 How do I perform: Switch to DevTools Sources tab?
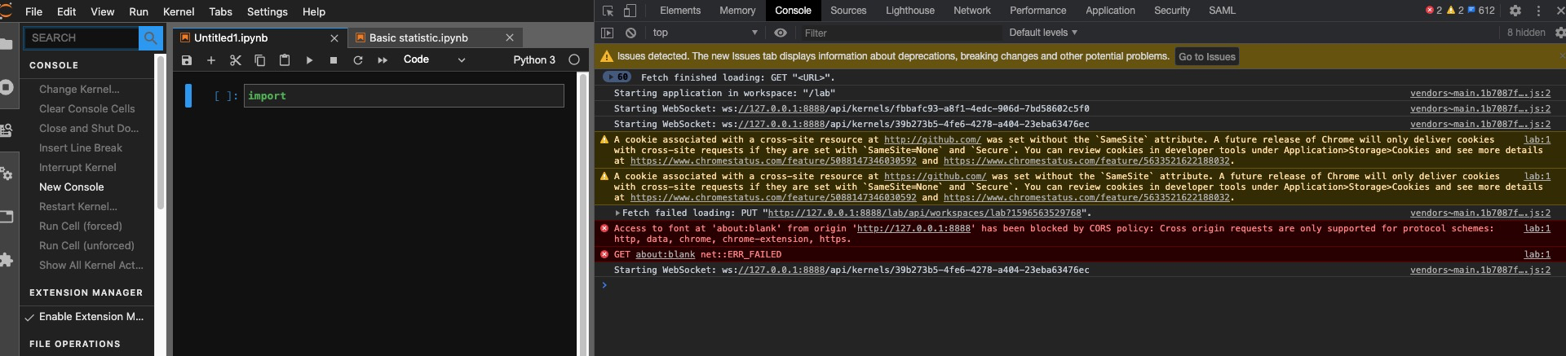(848, 11)
